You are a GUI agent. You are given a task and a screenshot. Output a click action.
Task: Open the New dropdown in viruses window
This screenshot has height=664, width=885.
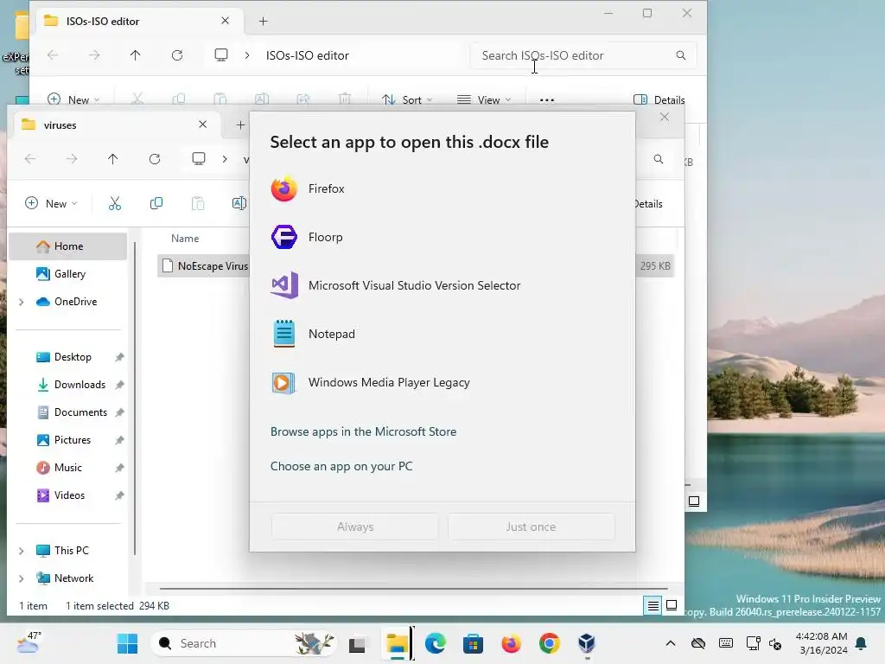pos(51,203)
